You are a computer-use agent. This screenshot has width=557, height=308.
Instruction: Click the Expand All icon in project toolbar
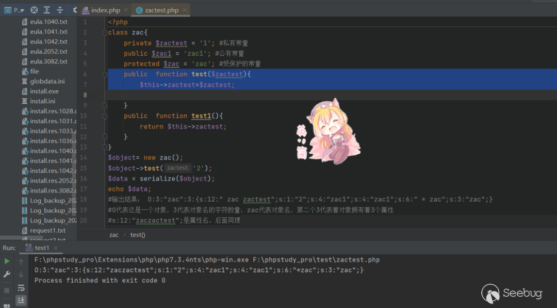47,10
